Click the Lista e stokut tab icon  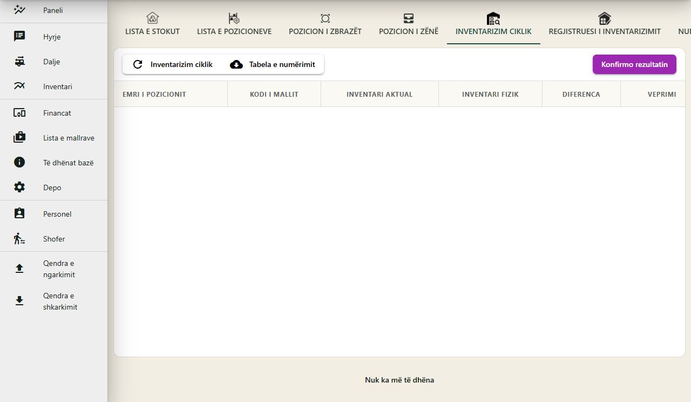(153, 18)
